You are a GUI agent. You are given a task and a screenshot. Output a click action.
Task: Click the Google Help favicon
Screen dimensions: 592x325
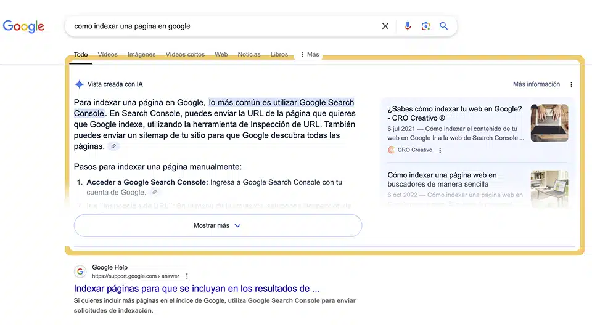point(80,271)
